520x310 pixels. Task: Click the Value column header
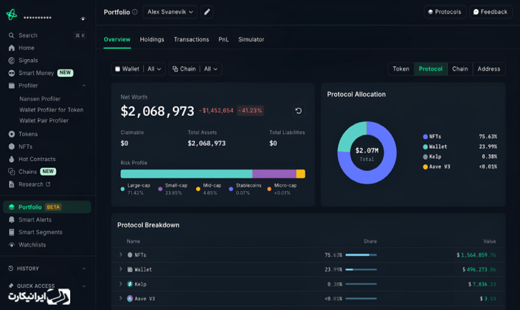point(489,241)
